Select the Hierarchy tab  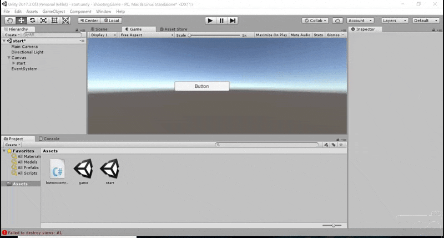point(18,29)
